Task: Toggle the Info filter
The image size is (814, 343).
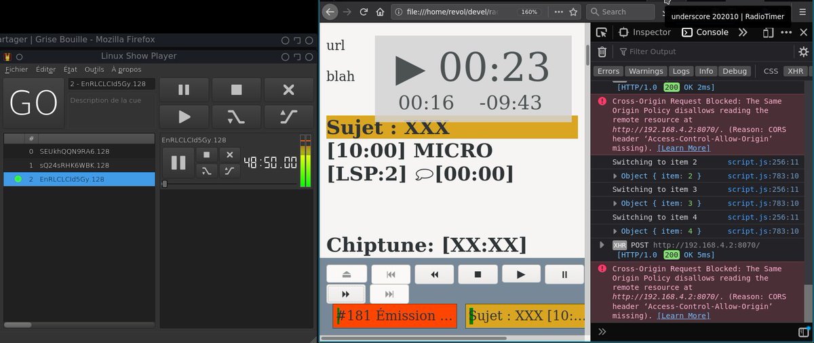Action: tap(706, 71)
